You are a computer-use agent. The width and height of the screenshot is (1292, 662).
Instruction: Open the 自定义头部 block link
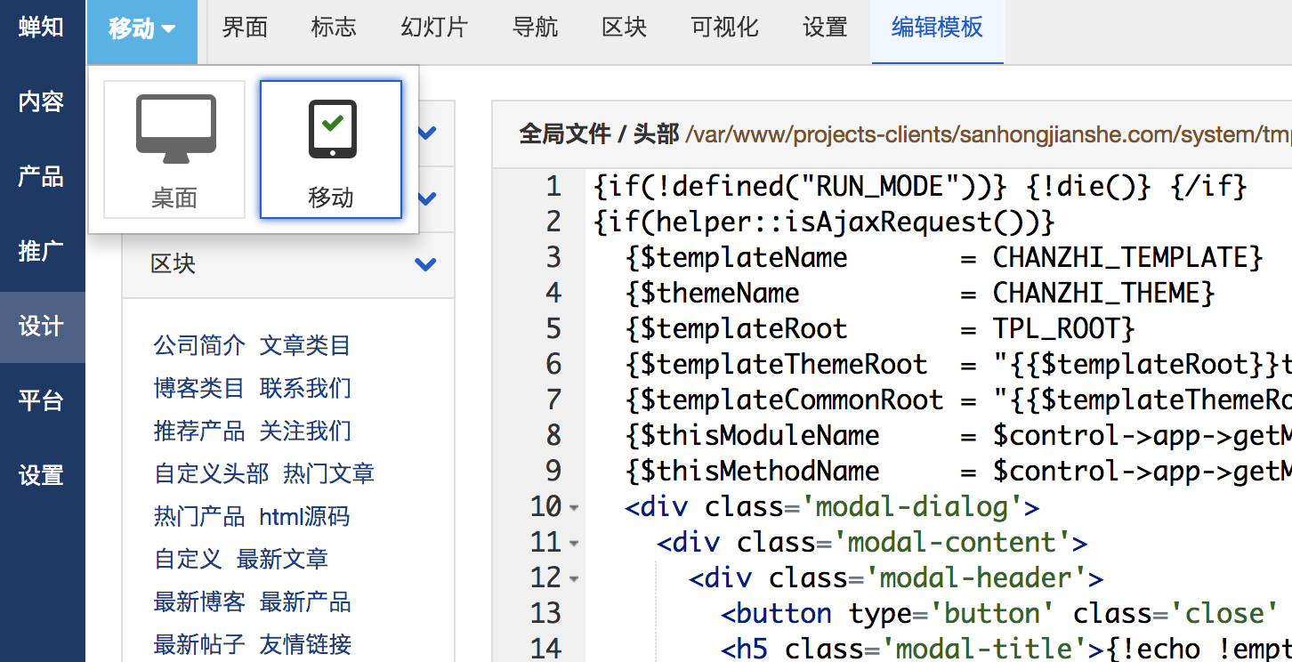click(211, 473)
